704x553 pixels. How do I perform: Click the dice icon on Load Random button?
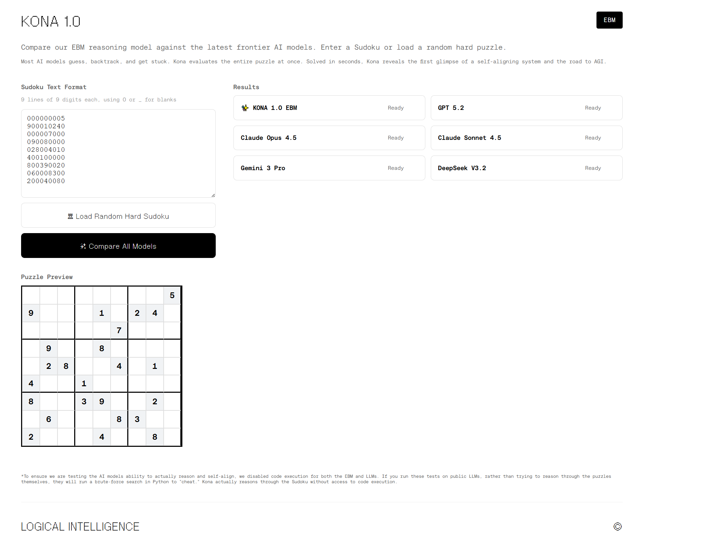[x=70, y=216]
